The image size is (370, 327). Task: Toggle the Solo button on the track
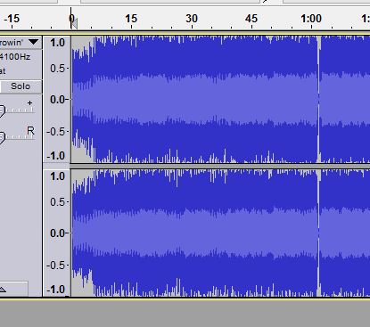[x=21, y=86]
